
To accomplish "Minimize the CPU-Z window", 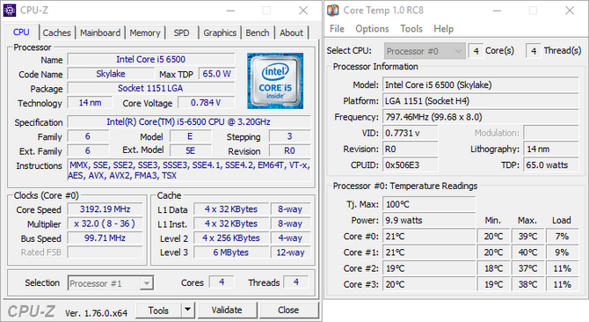I will (x=230, y=11).
